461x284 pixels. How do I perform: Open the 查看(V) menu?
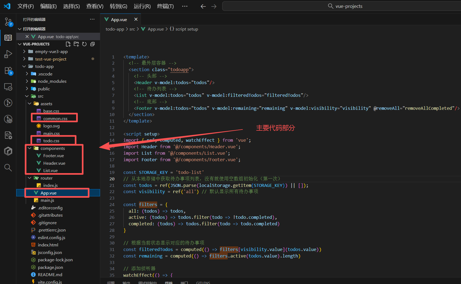(95, 6)
